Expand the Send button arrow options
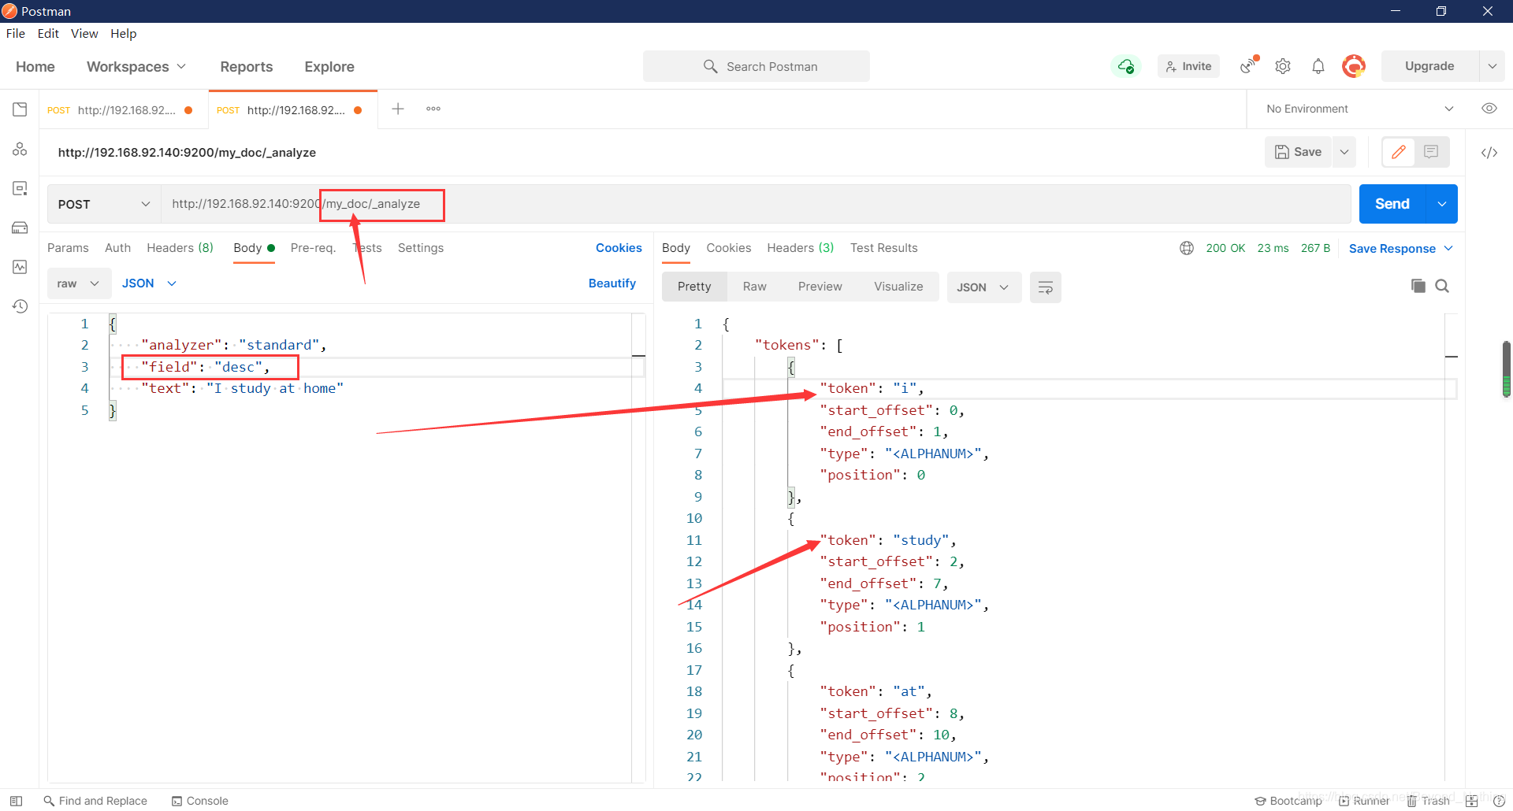Viewport: 1513px width, 811px height. [x=1442, y=204]
